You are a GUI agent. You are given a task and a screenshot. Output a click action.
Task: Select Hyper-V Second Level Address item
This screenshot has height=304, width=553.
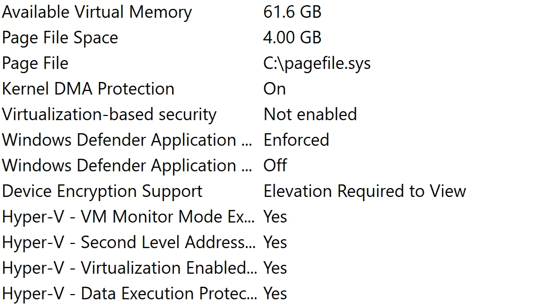(x=129, y=242)
